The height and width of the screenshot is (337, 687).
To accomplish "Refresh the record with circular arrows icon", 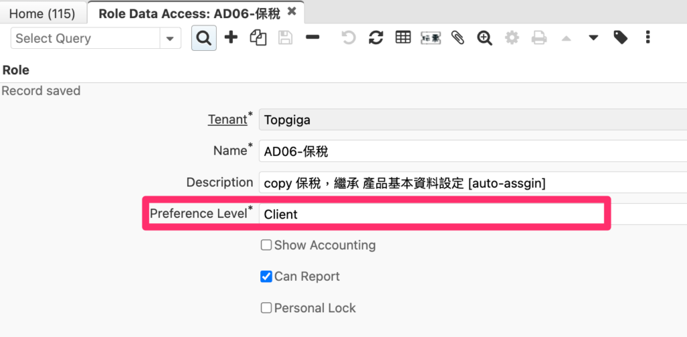I will click(376, 38).
